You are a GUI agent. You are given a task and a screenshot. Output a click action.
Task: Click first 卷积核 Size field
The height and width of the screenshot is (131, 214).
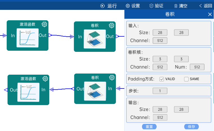(160, 59)
